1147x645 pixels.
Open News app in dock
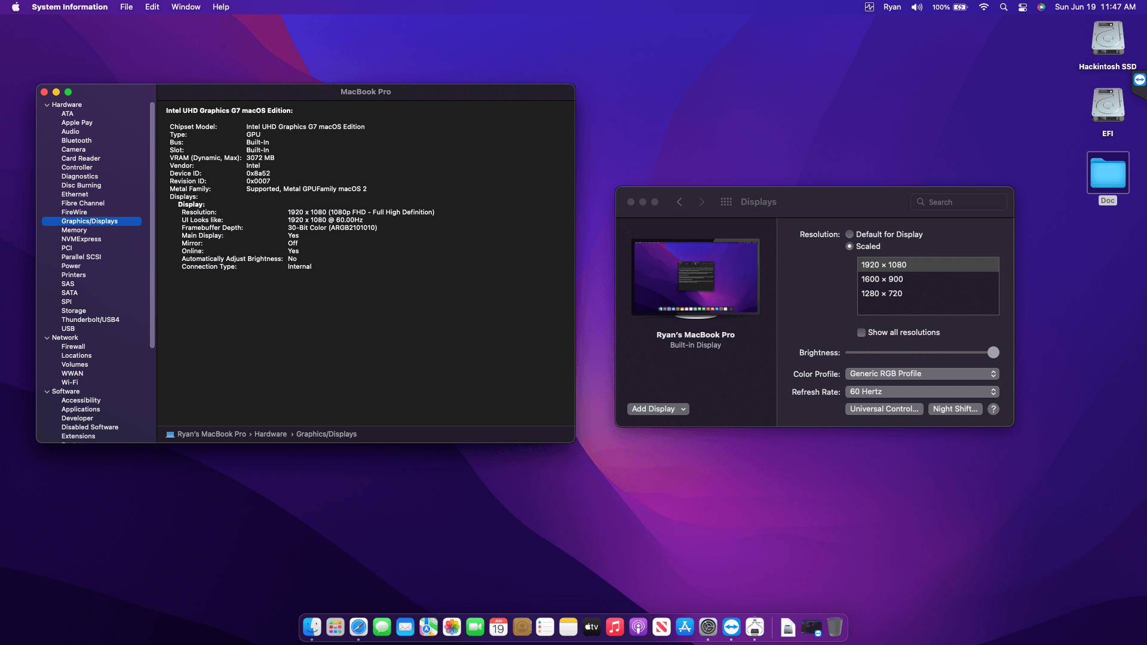point(661,627)
